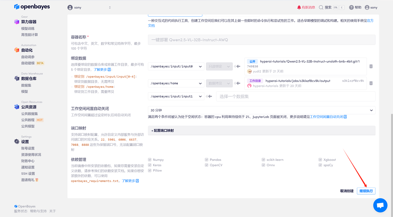This screenshot has width=393, height=217.
Task: Click the arrow icon next to 数据拷贝
Action: tap(237, 83)
